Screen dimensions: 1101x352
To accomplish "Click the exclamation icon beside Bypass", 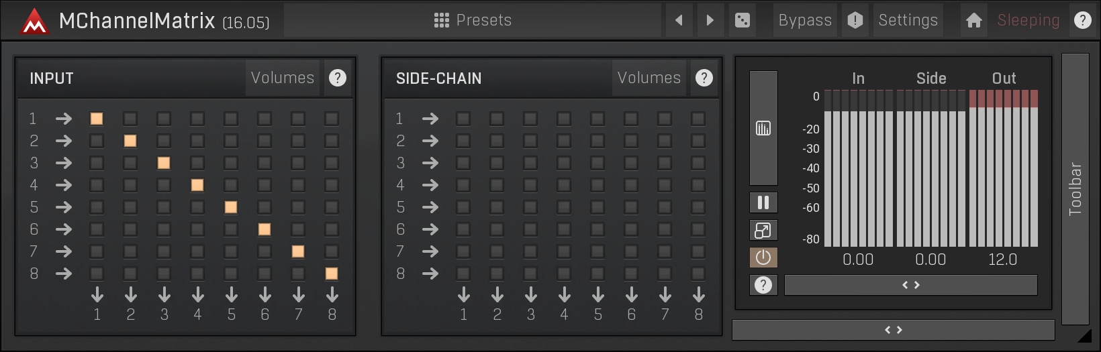I will 855,20.
